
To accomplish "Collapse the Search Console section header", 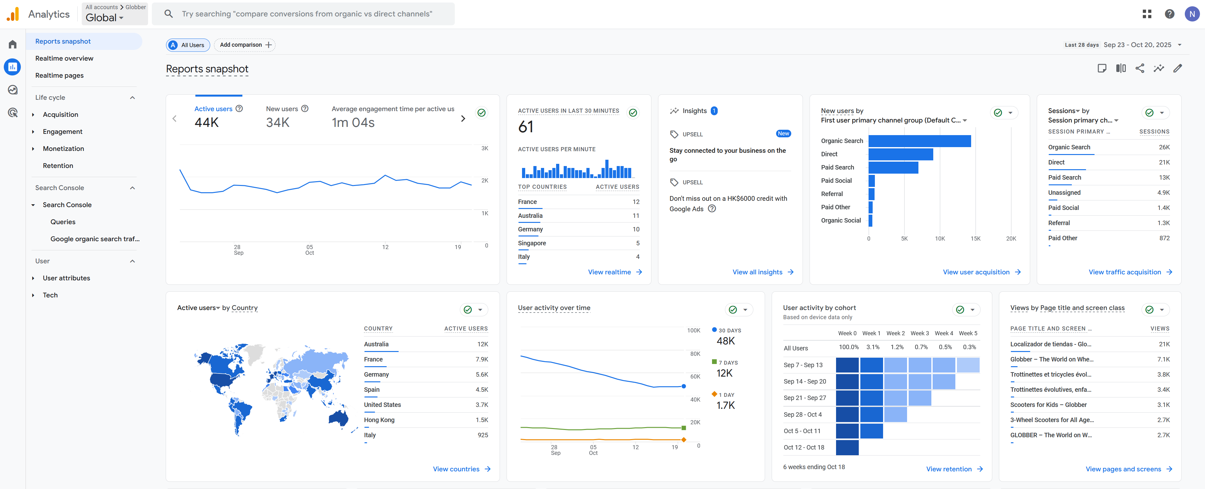I will (132, 188).
